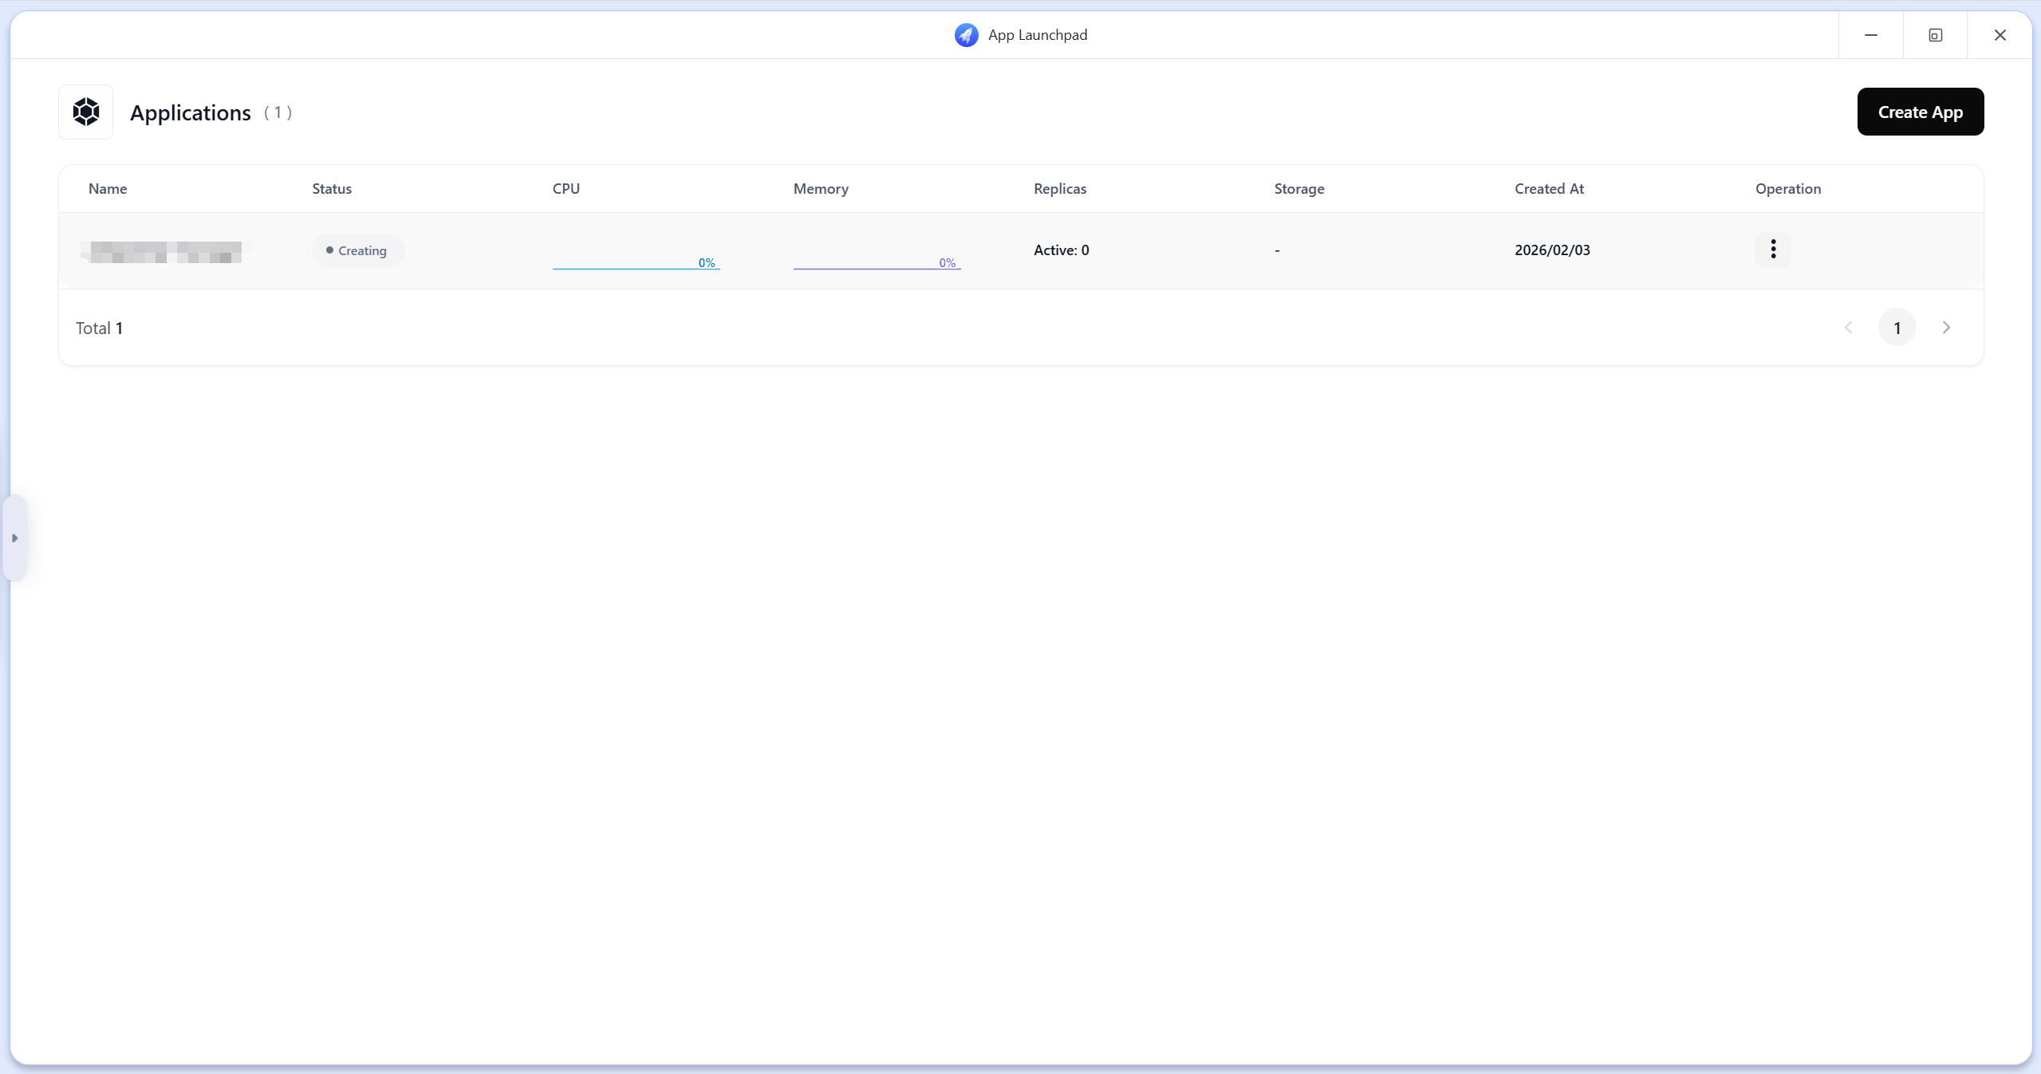Click the CPU usage 0% chart
Image resolution: width=2041 pixels, height=1074 pixels.
tap(636, 262)
